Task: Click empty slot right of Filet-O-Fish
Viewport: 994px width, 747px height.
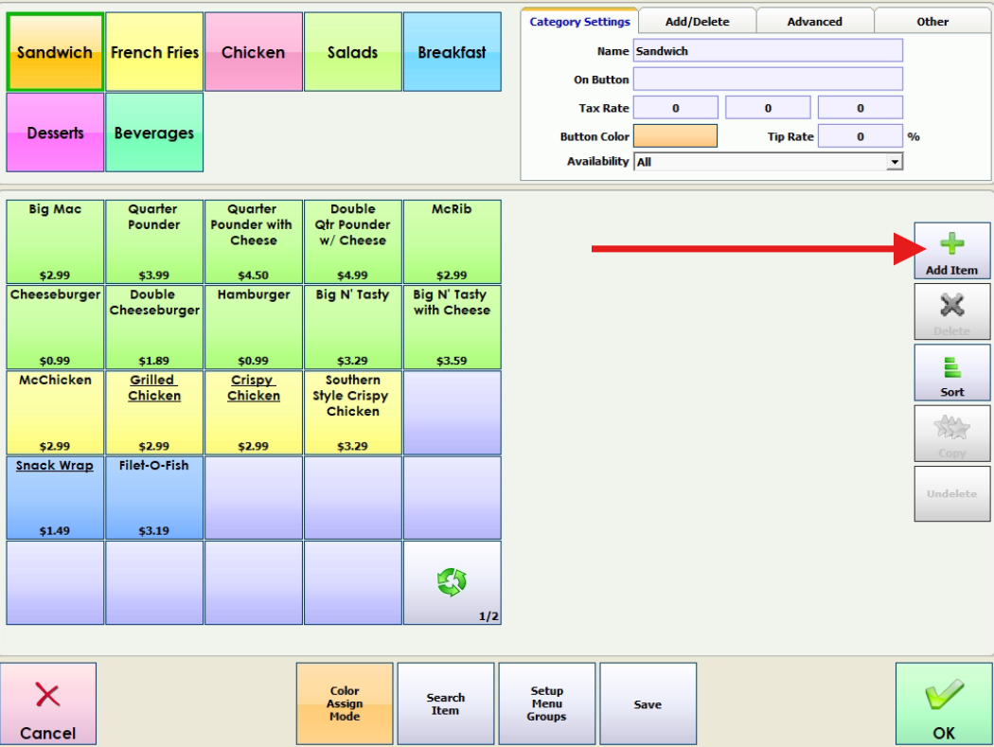Action: (254, 498)
